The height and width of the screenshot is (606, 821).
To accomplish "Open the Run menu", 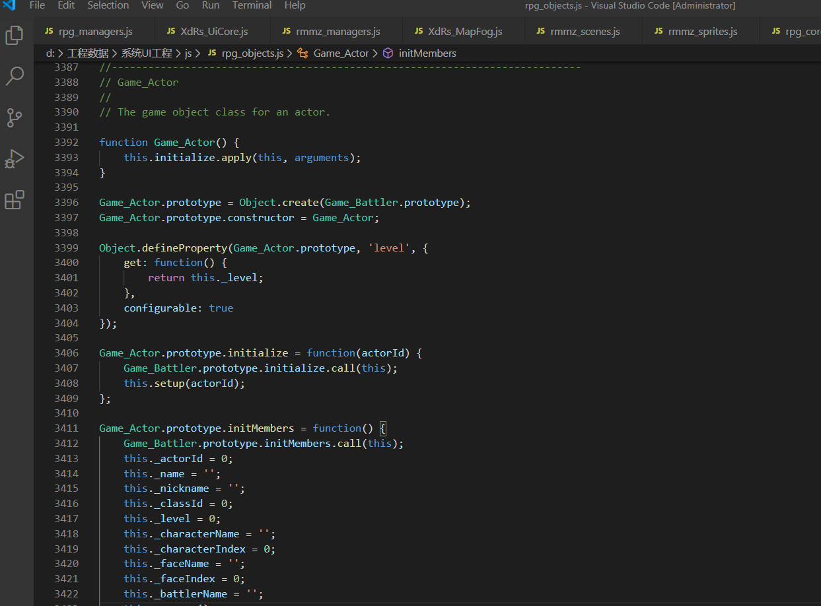I will pyautogui.click(x=211, y=5).
